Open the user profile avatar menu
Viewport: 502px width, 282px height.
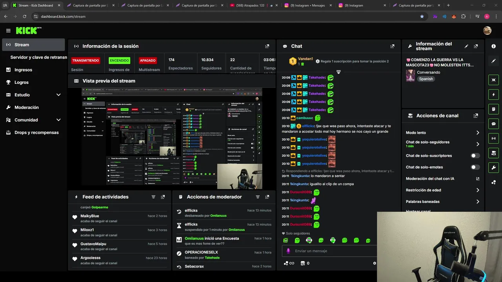487,31
